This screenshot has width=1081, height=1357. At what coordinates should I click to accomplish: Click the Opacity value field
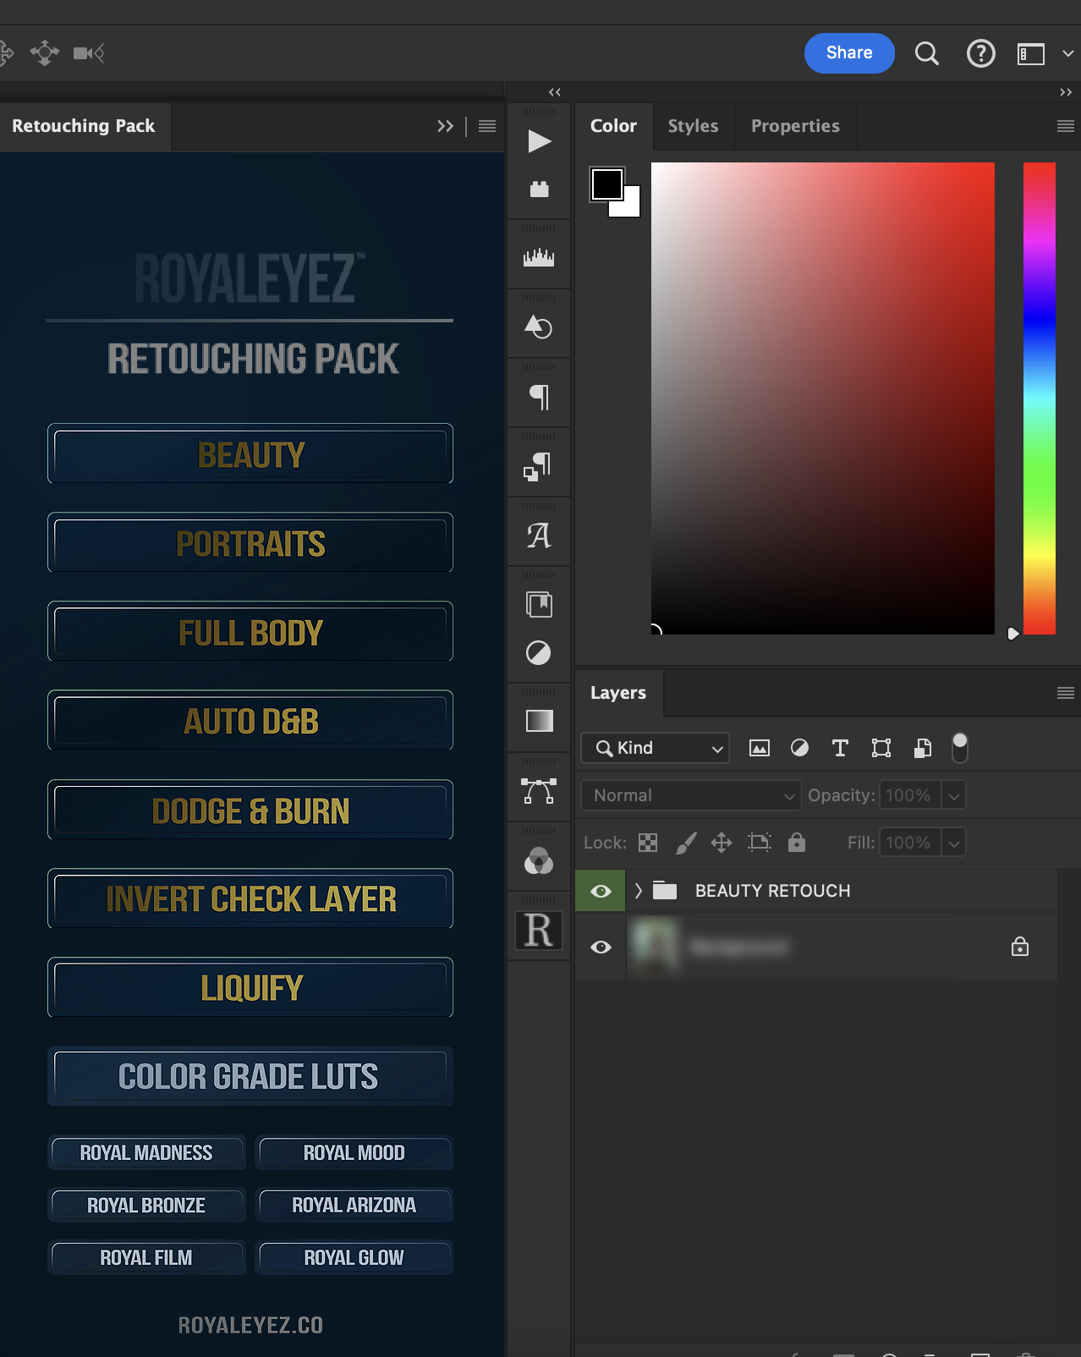(909, 795)
